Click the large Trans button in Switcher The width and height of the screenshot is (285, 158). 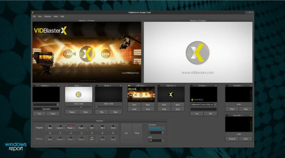(x=137, y=133)
